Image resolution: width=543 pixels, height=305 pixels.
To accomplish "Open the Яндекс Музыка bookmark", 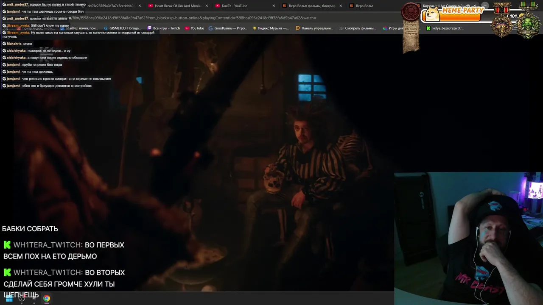I will (271, 28).
